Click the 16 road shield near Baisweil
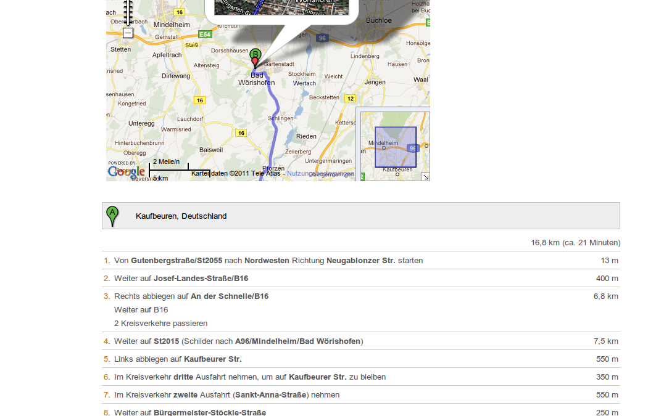Viewport: 648px width, 416px height. [241, 133]
